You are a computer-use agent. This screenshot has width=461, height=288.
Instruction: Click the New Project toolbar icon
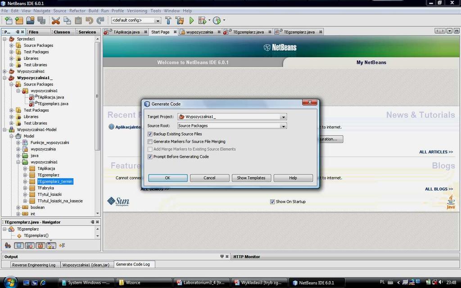click(19, 20)
